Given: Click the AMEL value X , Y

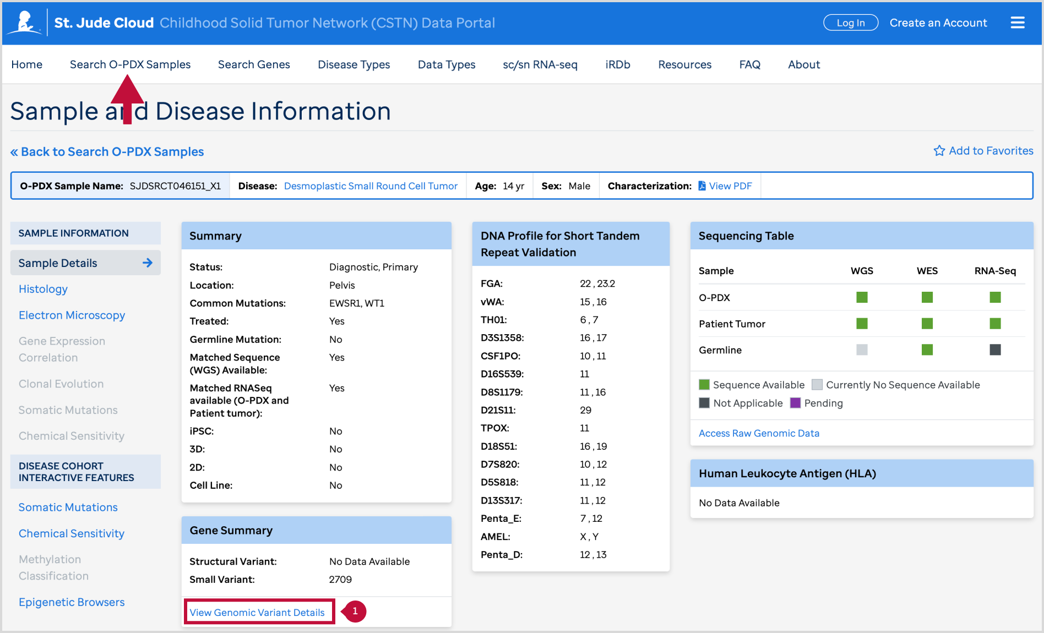Looking at the screenshot, I should (x=589, y=537).
